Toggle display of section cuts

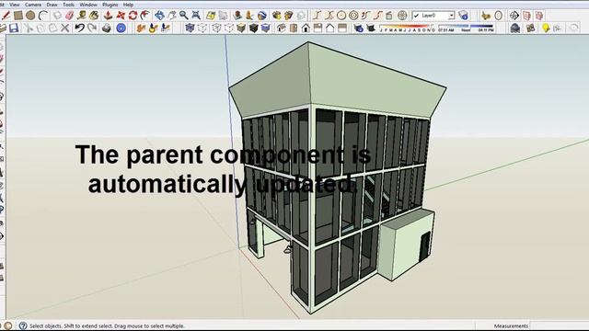click(539, 16)
